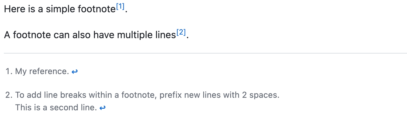The height and width of the screenshot is (117, 407).
Task: Click list number "1." in the footnotes
Action: tap(9, 72)
